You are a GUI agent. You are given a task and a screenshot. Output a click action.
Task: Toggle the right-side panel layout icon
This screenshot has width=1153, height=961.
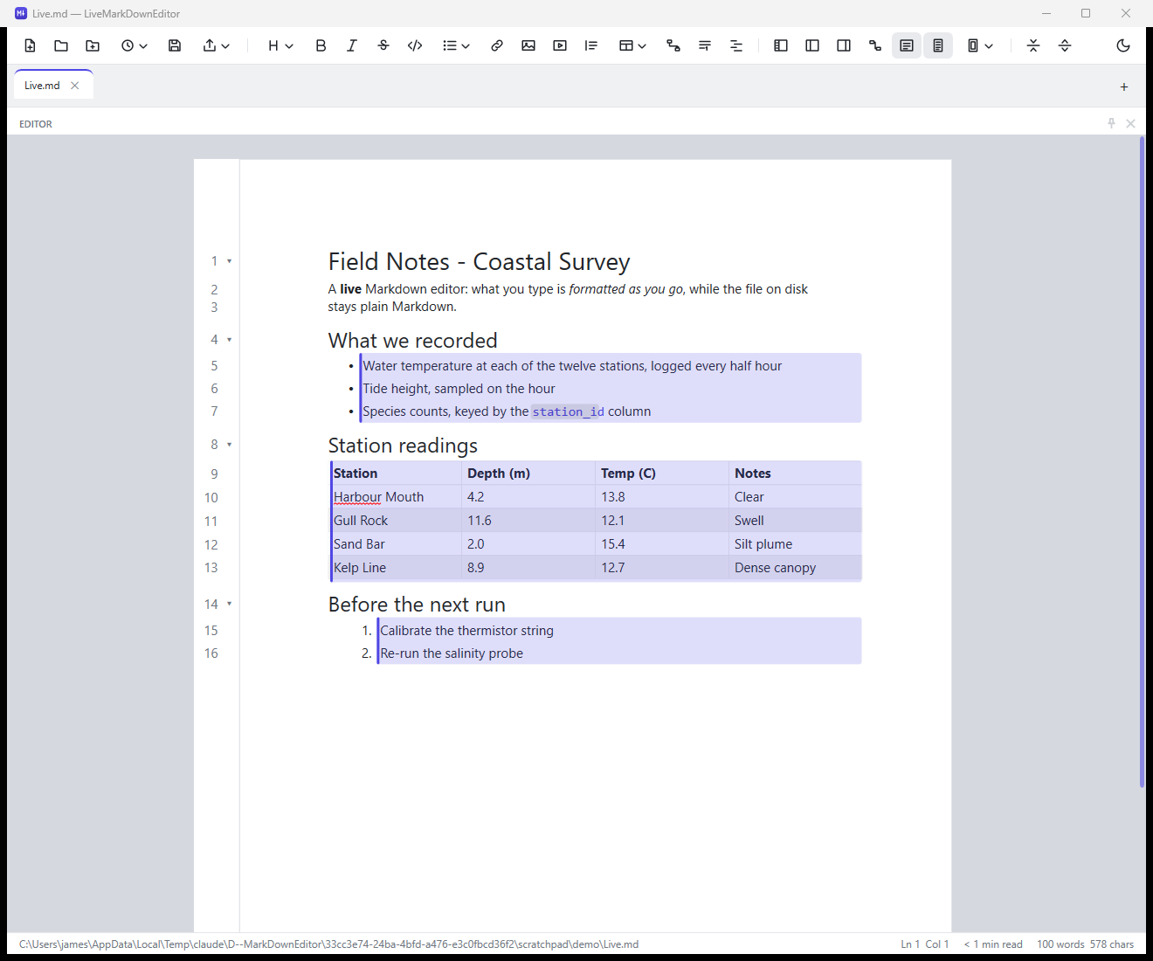844,45
